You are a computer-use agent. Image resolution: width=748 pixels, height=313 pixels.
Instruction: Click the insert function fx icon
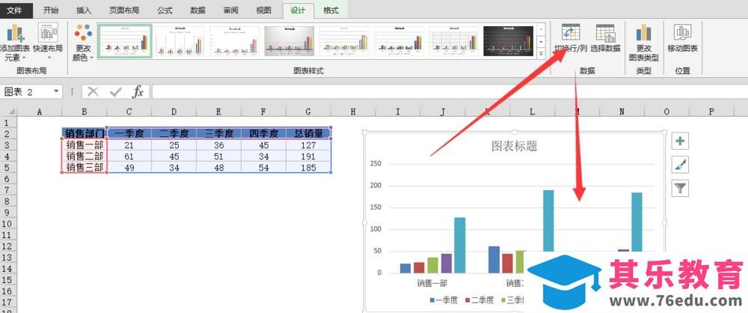[138, 92]
